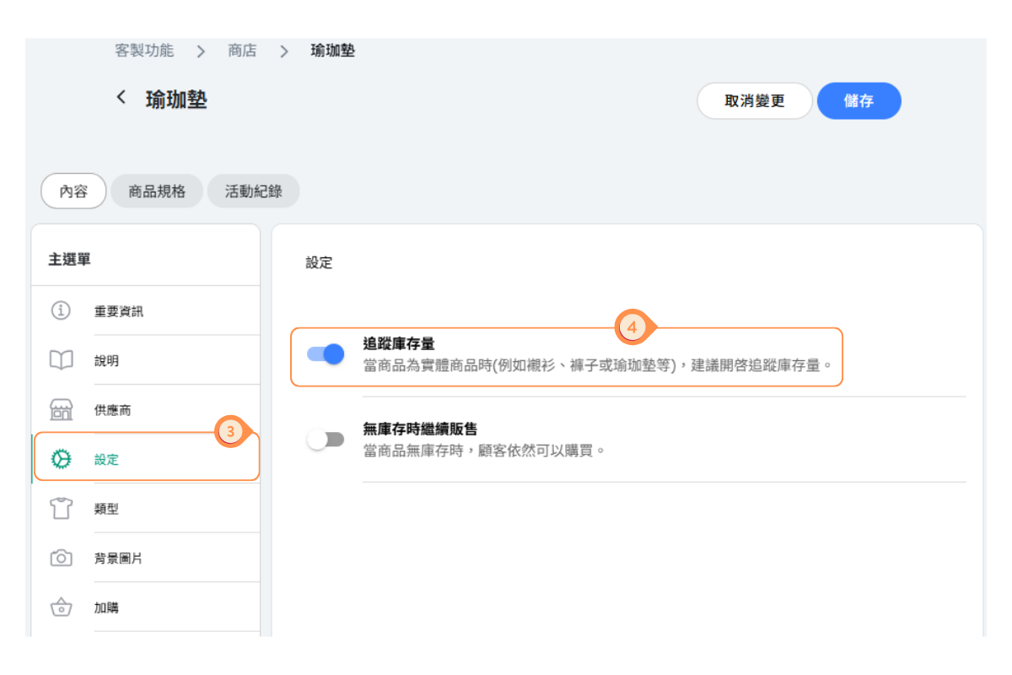Click the gear icon for 設定
1012x675 pixels.
[x=61, y=459]
